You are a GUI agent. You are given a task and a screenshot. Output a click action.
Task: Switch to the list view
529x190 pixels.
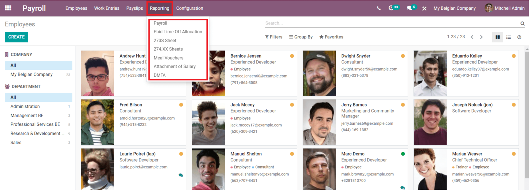509,37
